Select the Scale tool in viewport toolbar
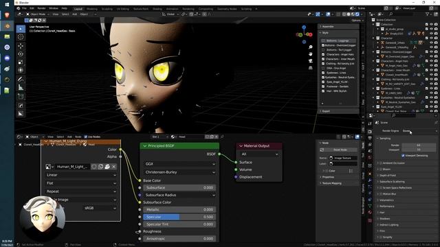This screenshot has height=247, width=440. coord(21,62)
